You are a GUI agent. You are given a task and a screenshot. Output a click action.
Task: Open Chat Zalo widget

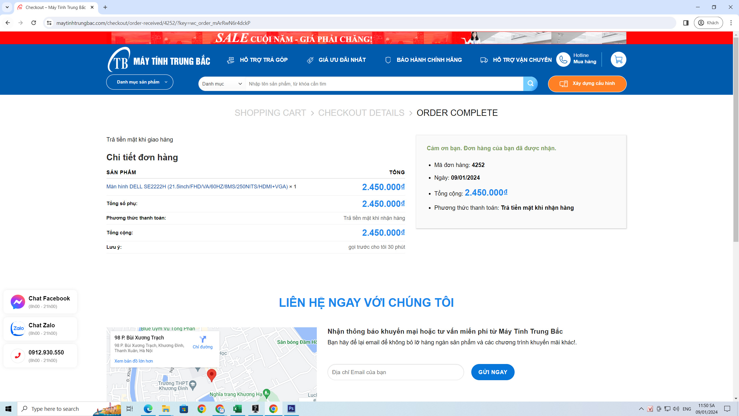tap(40, 329)
